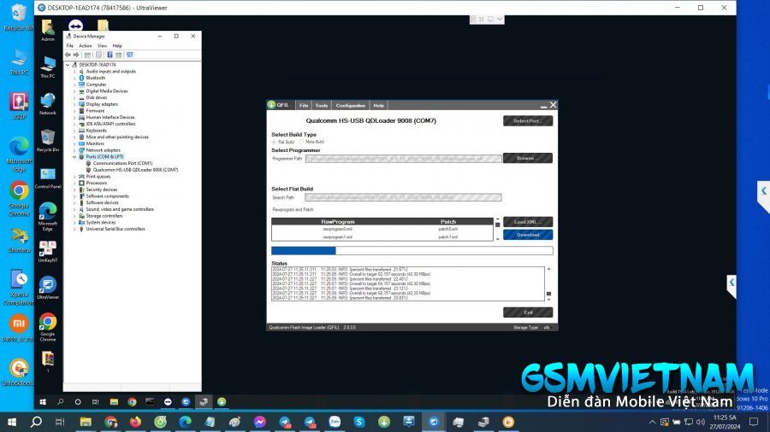This screenshot has height=432, width=770.
Task: Expand Network adapters node
Action: [x=74, y=150]
